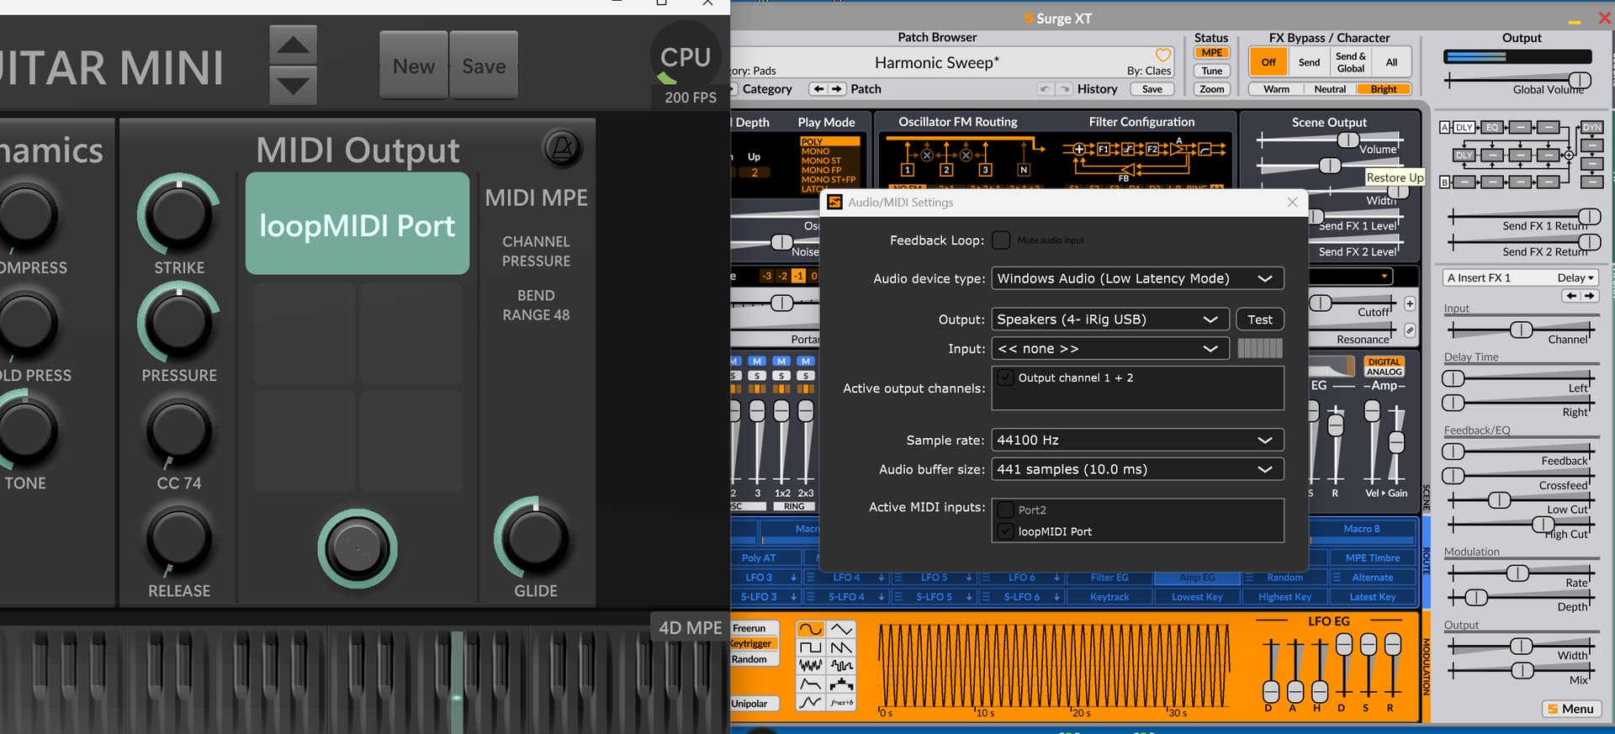Click the Zoom status button
The image size is (1615, 734).
point(1211,89)
